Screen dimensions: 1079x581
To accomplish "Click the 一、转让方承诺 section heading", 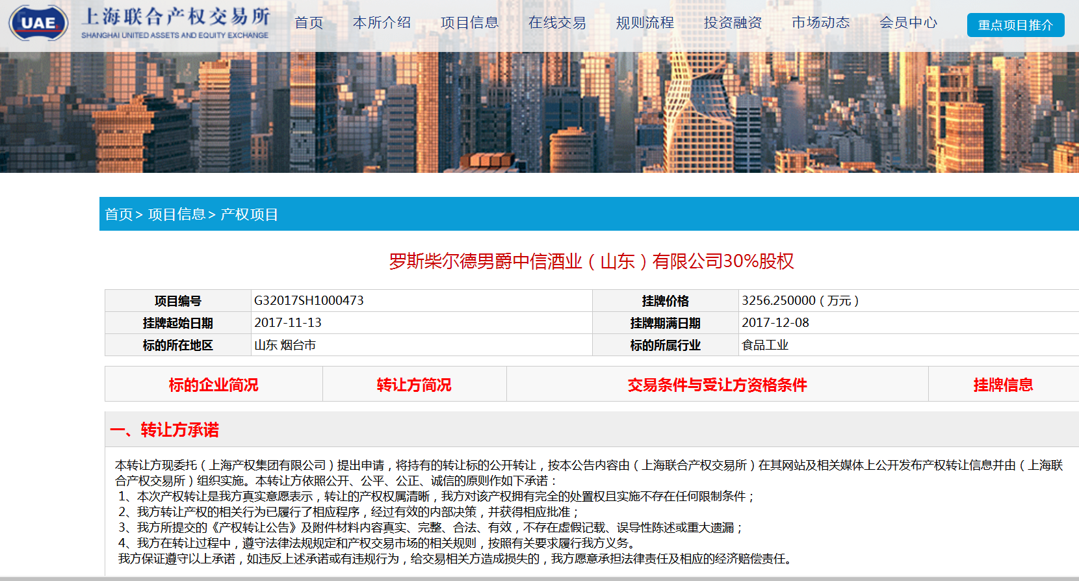I will 164,430.
